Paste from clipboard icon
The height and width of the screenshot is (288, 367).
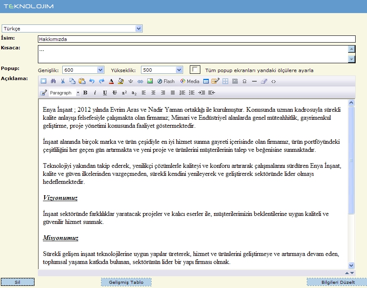(x=82, y=81)
